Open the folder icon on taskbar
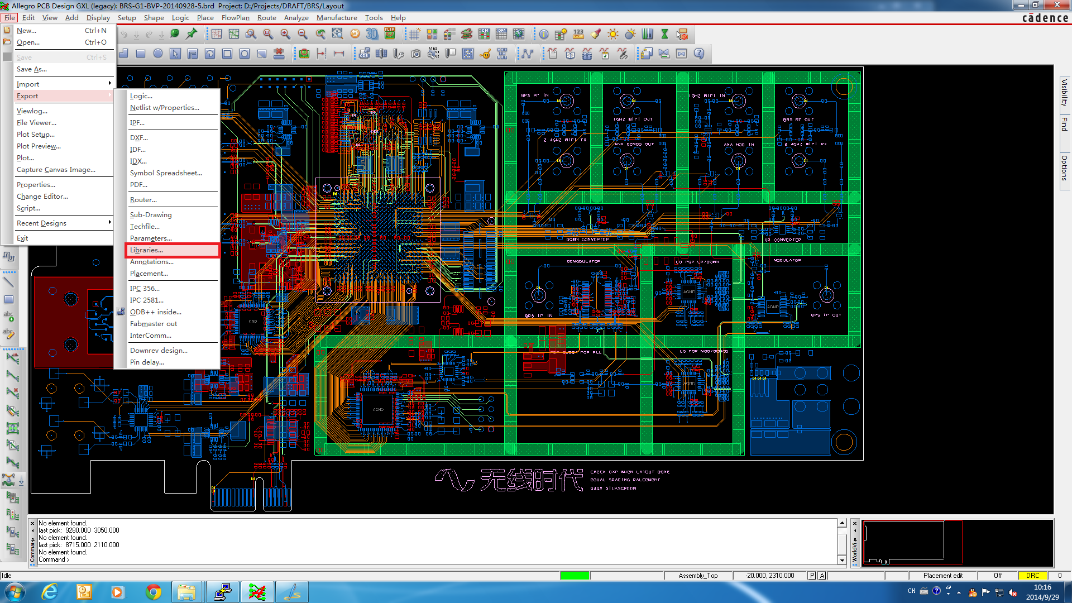This screenshot has width=1072, height=603. click(x=187, y=592)
